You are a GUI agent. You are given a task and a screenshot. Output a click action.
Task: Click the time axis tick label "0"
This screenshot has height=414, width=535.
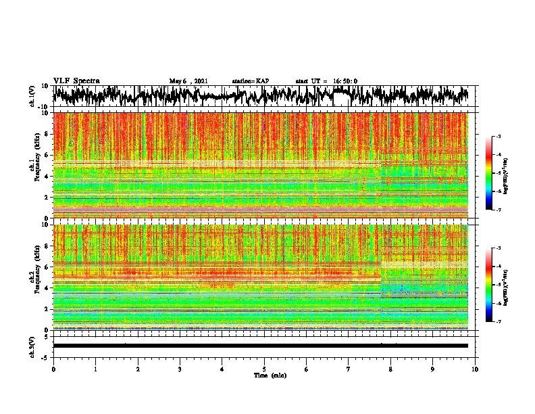click(53, 369)
